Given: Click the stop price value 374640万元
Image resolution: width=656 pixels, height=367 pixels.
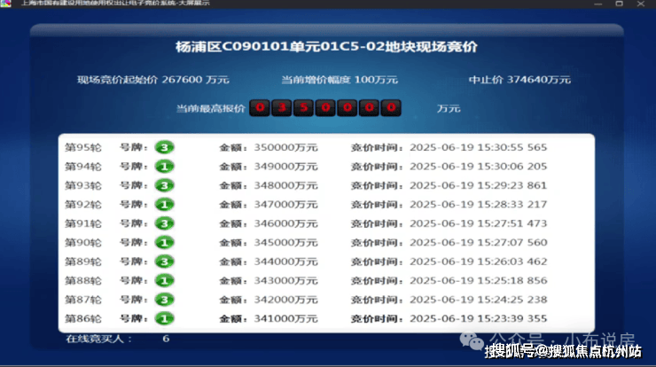Looking at the screenshot, I should 539,80.
